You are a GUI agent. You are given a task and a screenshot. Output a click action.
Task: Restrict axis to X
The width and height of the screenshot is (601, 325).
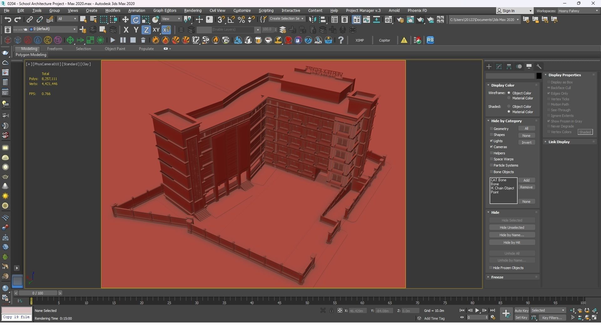pos(126,30)
